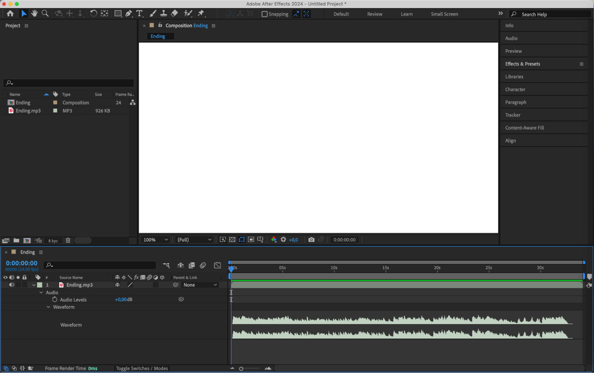Viewport: 594px width, 373px height.
Task: Switch to the Review workspace
Action: pos(374,14)
